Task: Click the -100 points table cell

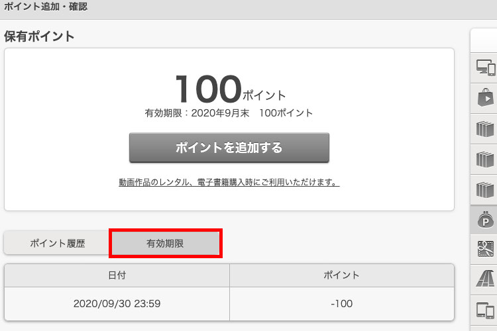Action: (342, 304)
